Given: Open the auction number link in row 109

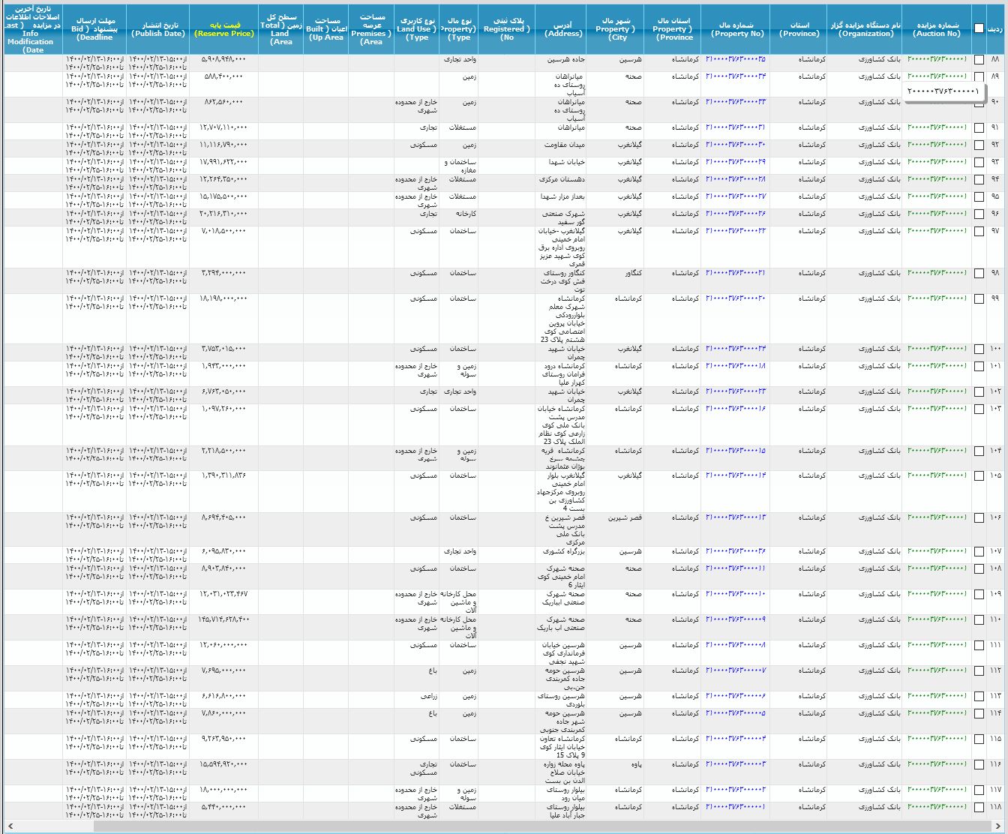Looking at the screenshot, I should pyautogui.click(x=937, y=594).
